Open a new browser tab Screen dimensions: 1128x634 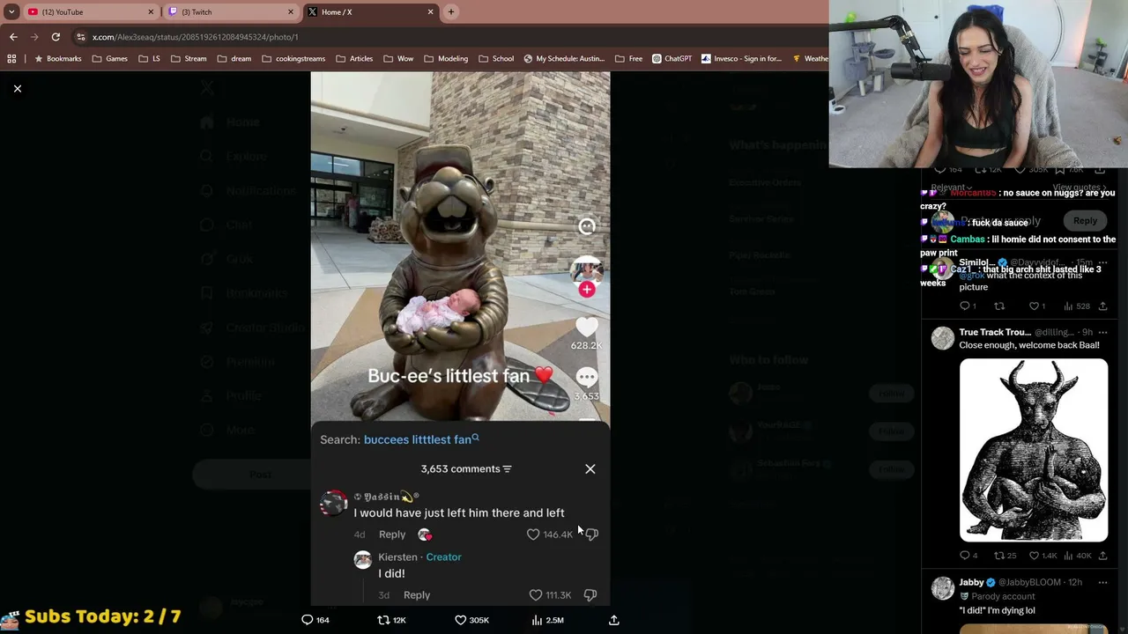click(x=451, y=11)
